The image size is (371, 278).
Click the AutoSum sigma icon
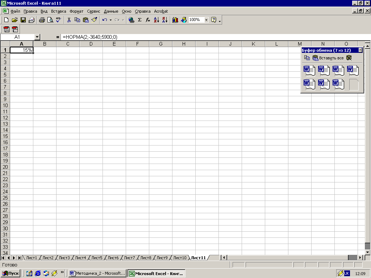(x=139, y=20)
